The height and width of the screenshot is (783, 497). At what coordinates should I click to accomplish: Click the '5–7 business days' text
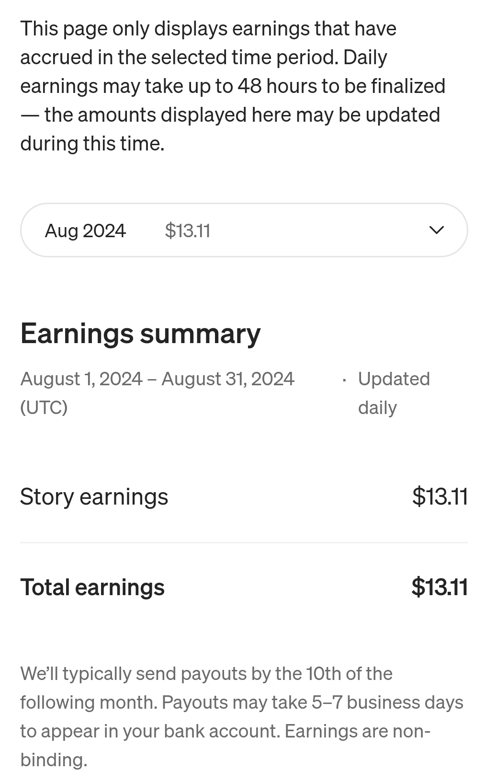387,702
